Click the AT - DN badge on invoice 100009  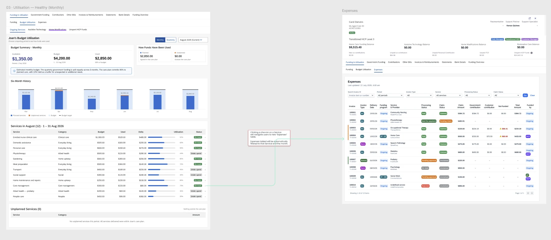(x=383, y=177)
